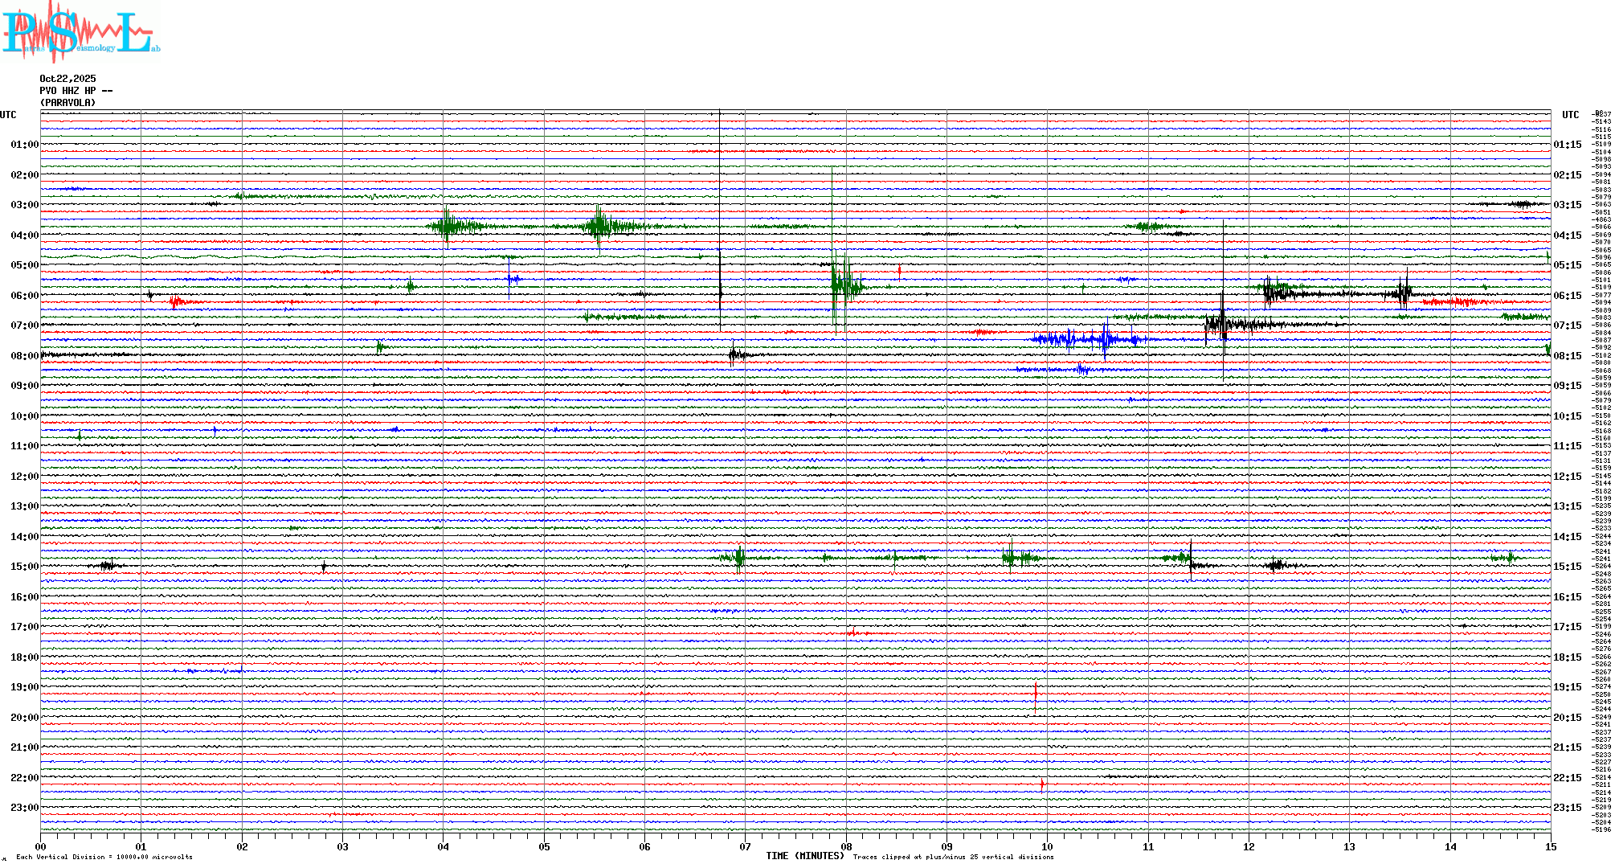Select the 08:00 hour label on left
1615x868 pixels.
(x=25, y=356)
